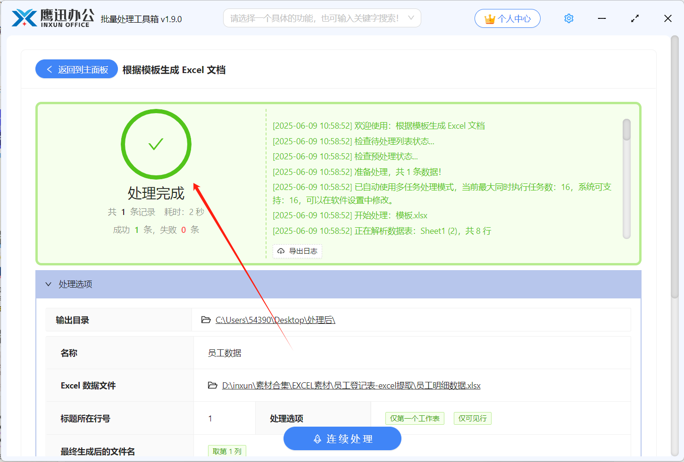Select the 仅可见行 option tag
The height and width of the screenshot is (462, 684).
pyautogui.click(x=472, y=419)
